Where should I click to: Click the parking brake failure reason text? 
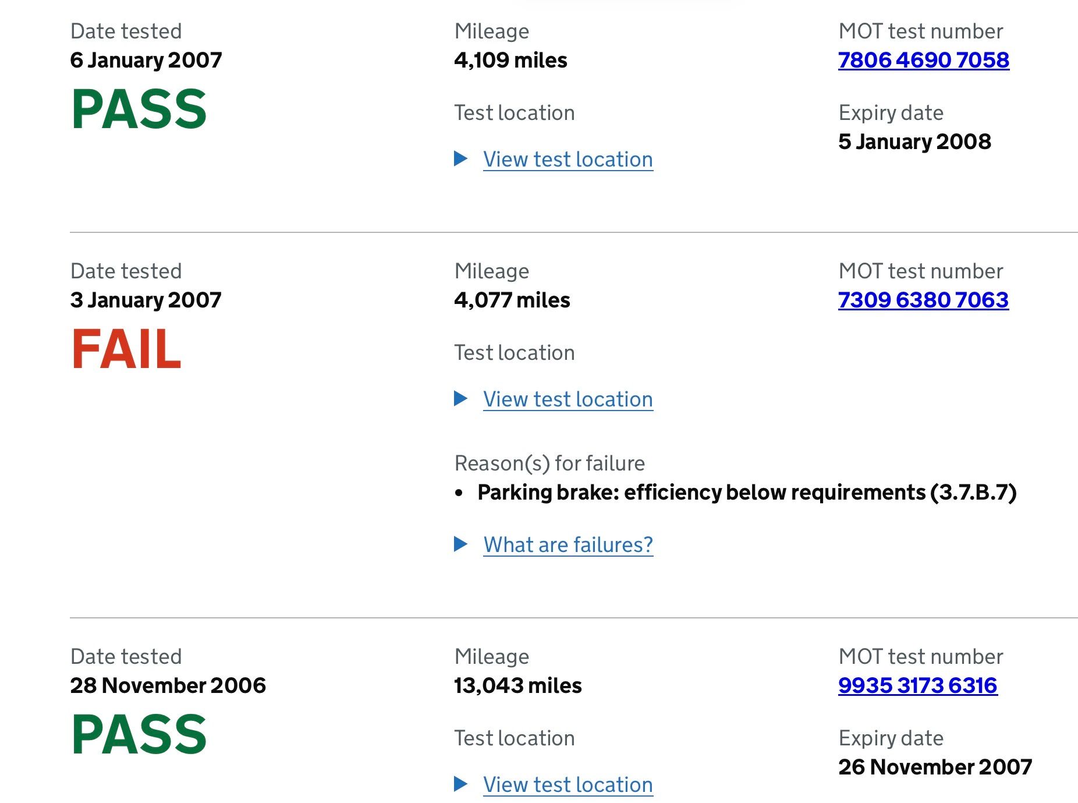point(747,493)
